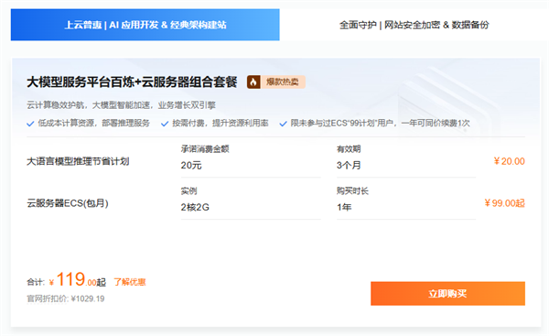Viewport: 549px width, 336px height.
Task: Click the 云服务器ECS(包月) row label
Action: coord(68,203)
